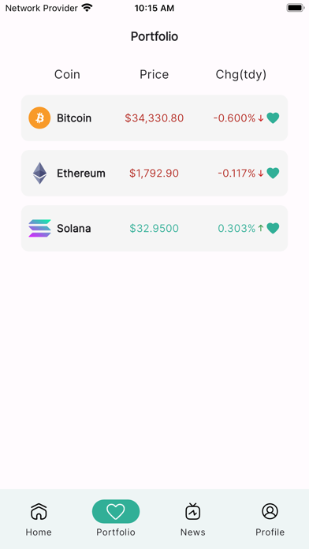The image size is (309, 549).
Task: Sort by the Price column header
Action: 154,74
